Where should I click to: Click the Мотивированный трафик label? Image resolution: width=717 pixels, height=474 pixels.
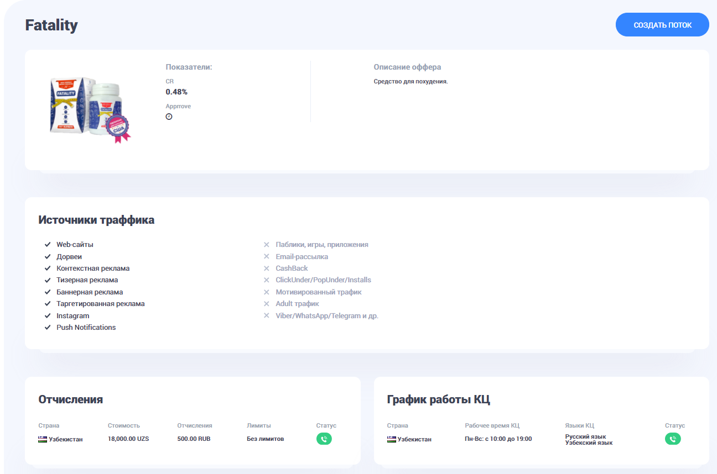tap(319, 292)
